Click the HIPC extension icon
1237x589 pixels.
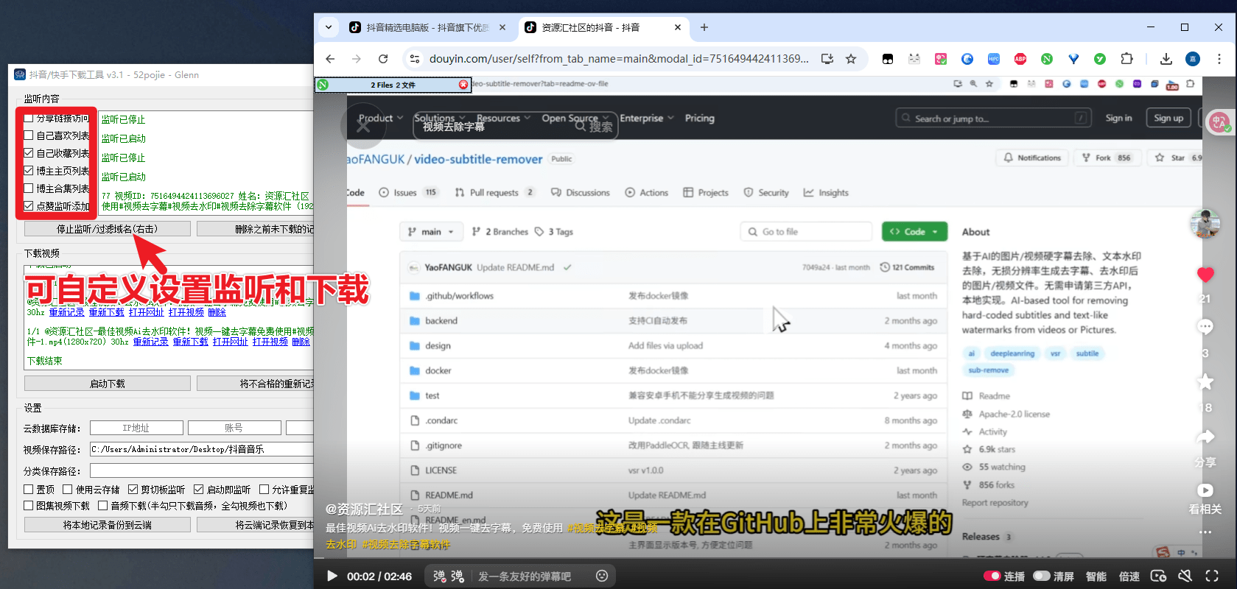(x=994, y=59)
